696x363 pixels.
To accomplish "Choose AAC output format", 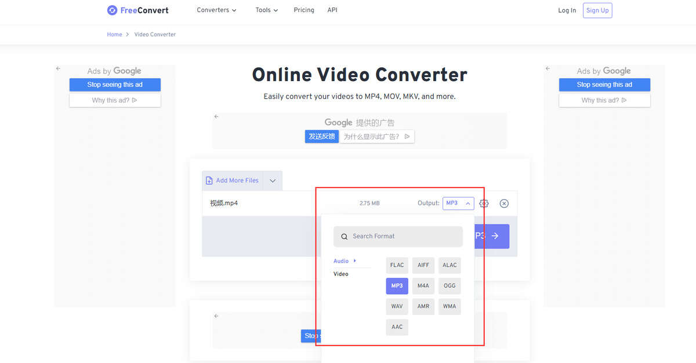I will [397, 327].
